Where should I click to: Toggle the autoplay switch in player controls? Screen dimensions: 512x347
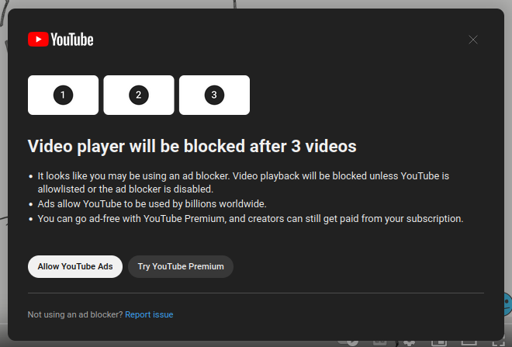pos(351,342)
